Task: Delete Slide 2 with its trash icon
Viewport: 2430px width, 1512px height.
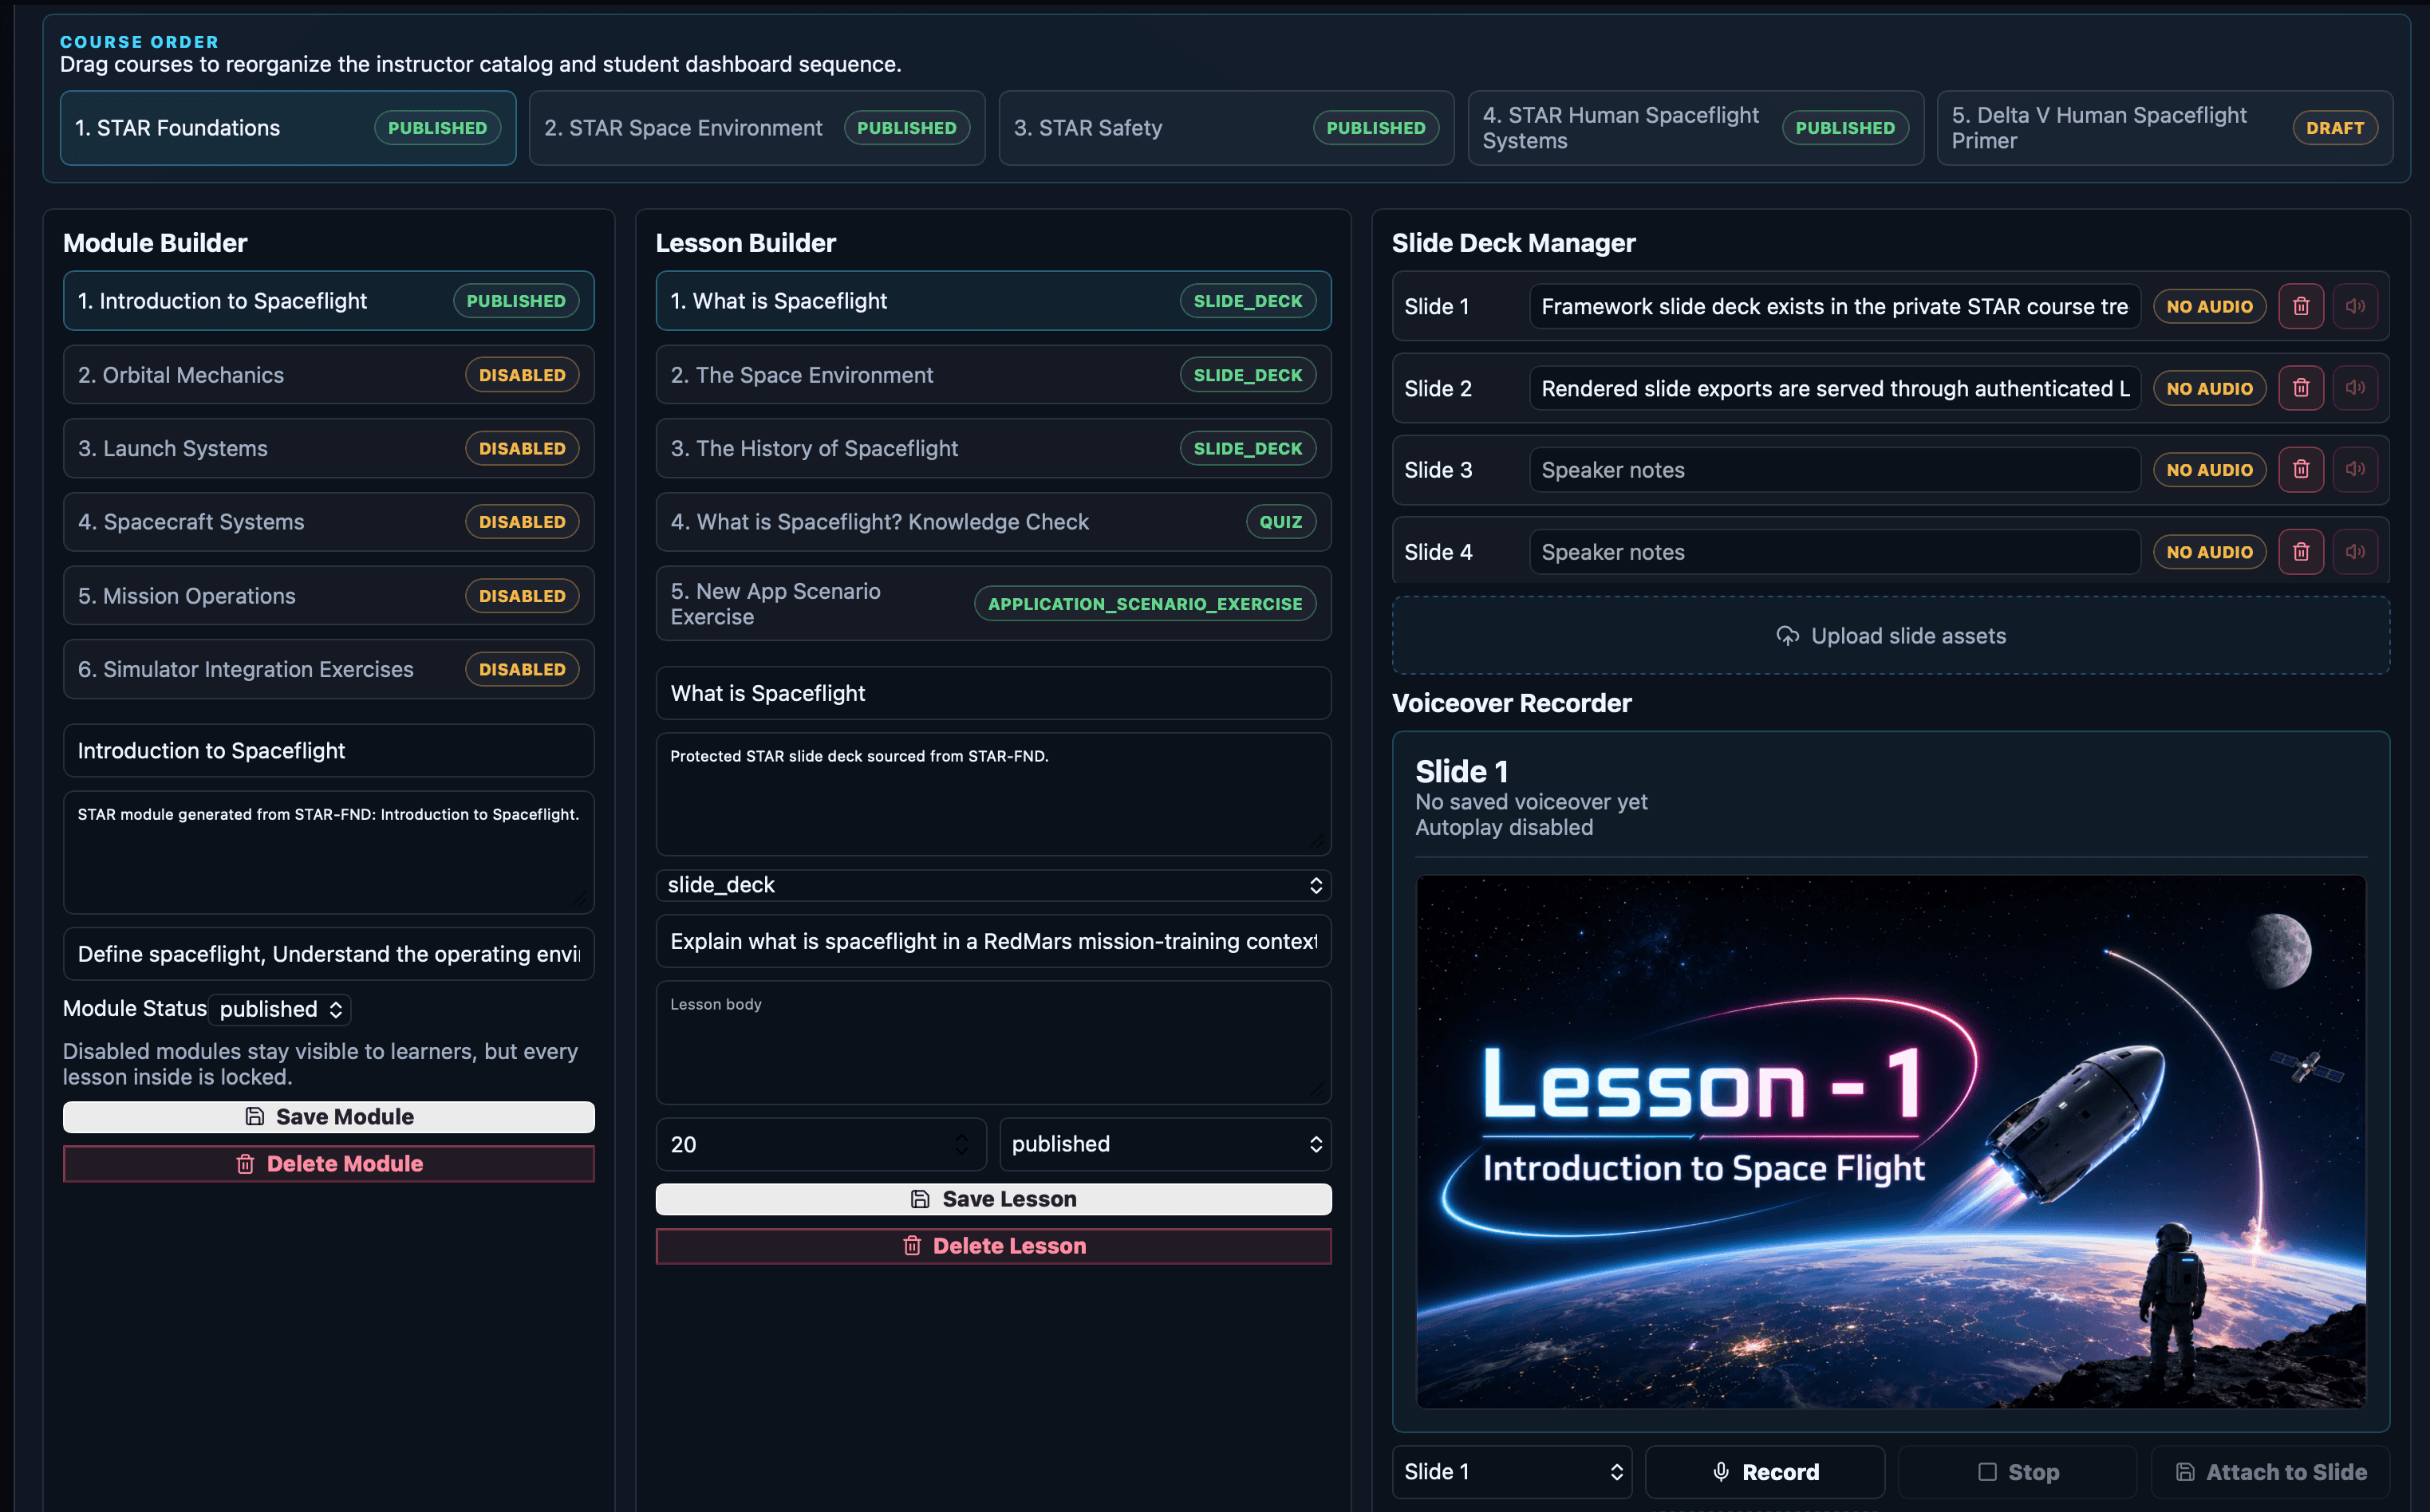Action: click(2300, 388)
